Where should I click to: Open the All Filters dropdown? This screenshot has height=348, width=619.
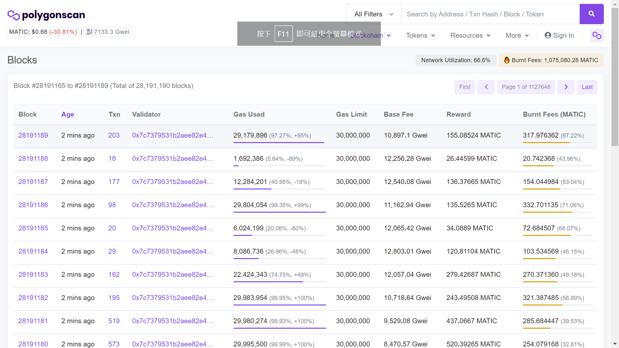tap(374, 14)
